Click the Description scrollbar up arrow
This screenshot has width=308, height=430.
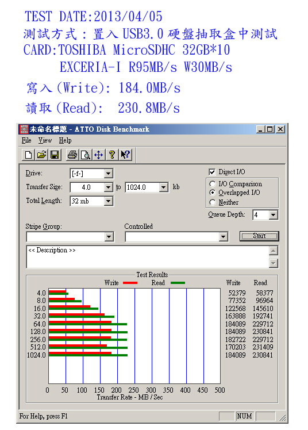[x=274, y=251]
